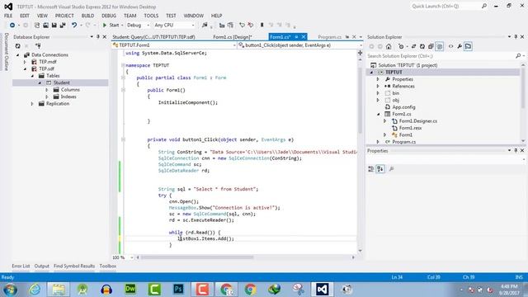
Task: Switch to the Program.cs tab
Action: 329,37
